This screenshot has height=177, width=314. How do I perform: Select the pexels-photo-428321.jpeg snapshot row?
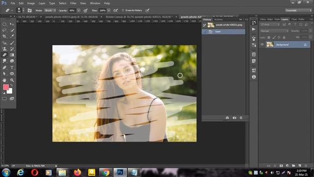pos(224,25)
